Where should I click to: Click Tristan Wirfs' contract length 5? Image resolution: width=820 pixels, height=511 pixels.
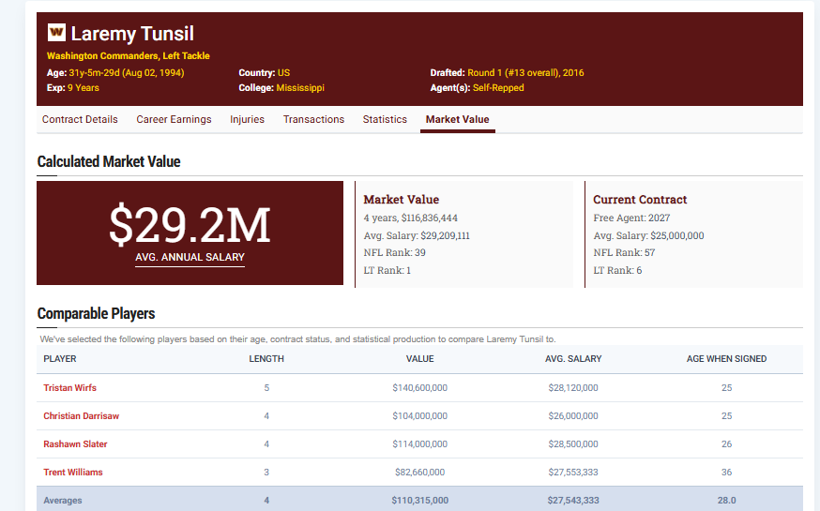266,387
